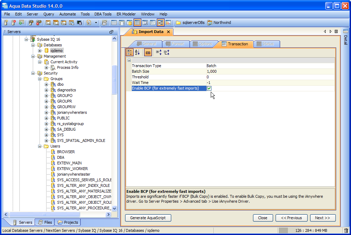Click the table with arrows toolbar icon
The image size is (351, 235).
tap(145, 22)
